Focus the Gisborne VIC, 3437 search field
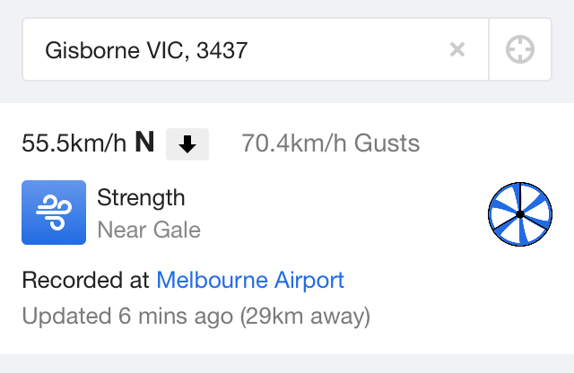 tap(256, 49)
